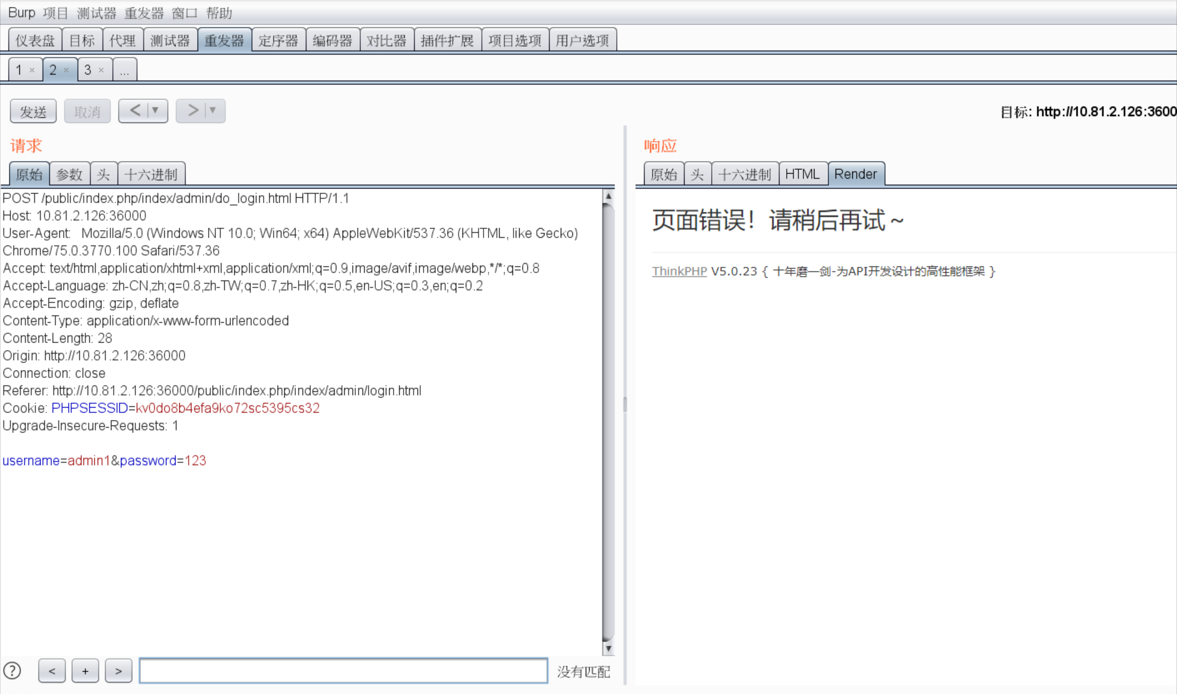Switch to the 目标 tab
Viewport: 1177px width, 694px height.
coord(82,40)
